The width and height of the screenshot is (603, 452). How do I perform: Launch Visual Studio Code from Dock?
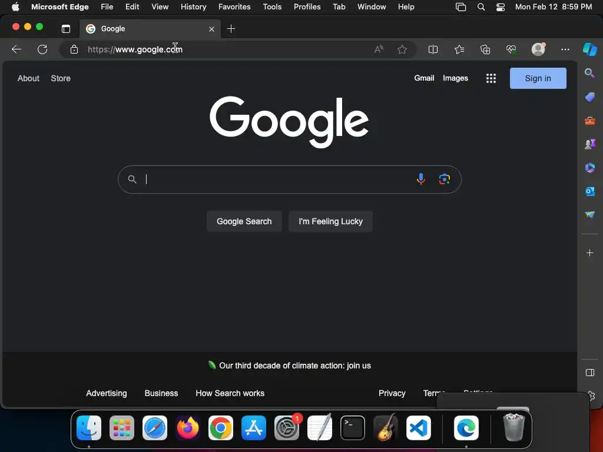(419, 428)
